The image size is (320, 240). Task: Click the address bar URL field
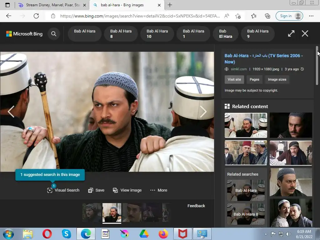point(140,16)
